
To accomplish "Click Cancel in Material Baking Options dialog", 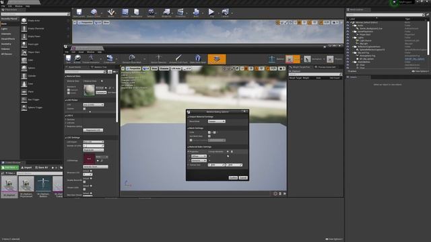I will [x=243, y=177].
